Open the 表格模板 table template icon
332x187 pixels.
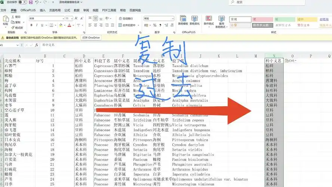point(183,18)
